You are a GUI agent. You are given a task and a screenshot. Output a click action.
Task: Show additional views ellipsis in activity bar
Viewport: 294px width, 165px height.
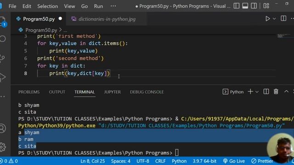pyautogui.click(x=2, y=97)
